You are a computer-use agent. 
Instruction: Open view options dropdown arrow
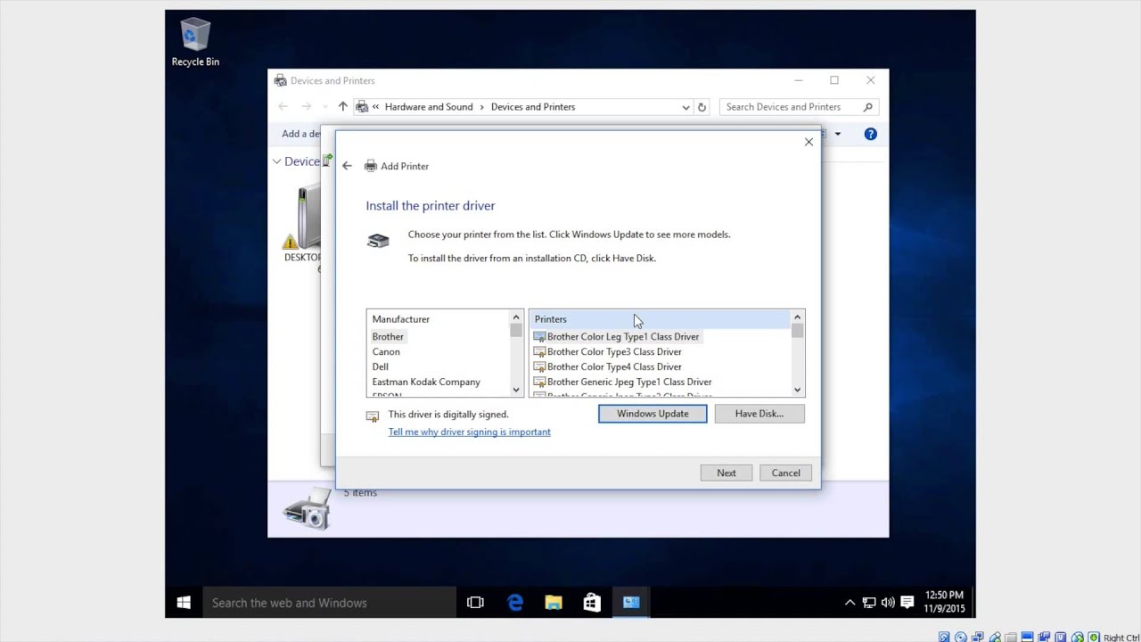[x=837, y=134]
